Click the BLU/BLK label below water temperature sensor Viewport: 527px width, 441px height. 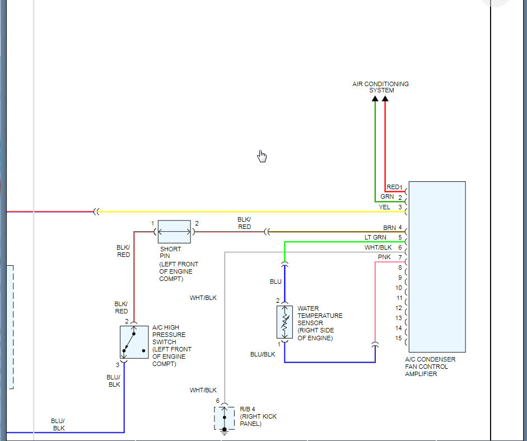(263, 354)
